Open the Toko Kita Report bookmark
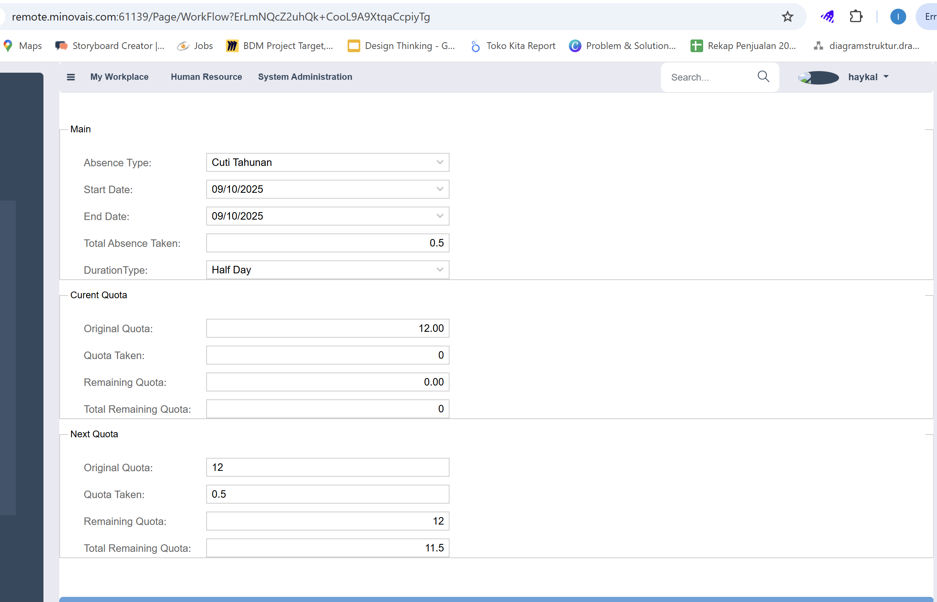The width and height of the screenshot is (937, 602). coord(513,46)
